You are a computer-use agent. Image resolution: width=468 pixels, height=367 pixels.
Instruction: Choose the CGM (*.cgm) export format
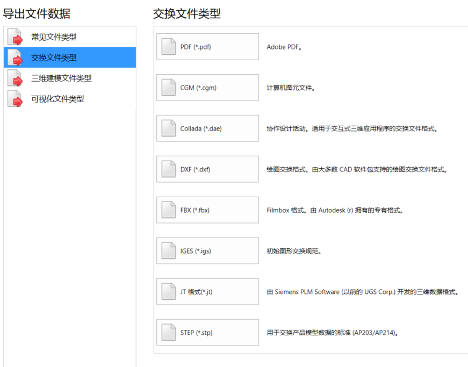click(x=207, y=88)
